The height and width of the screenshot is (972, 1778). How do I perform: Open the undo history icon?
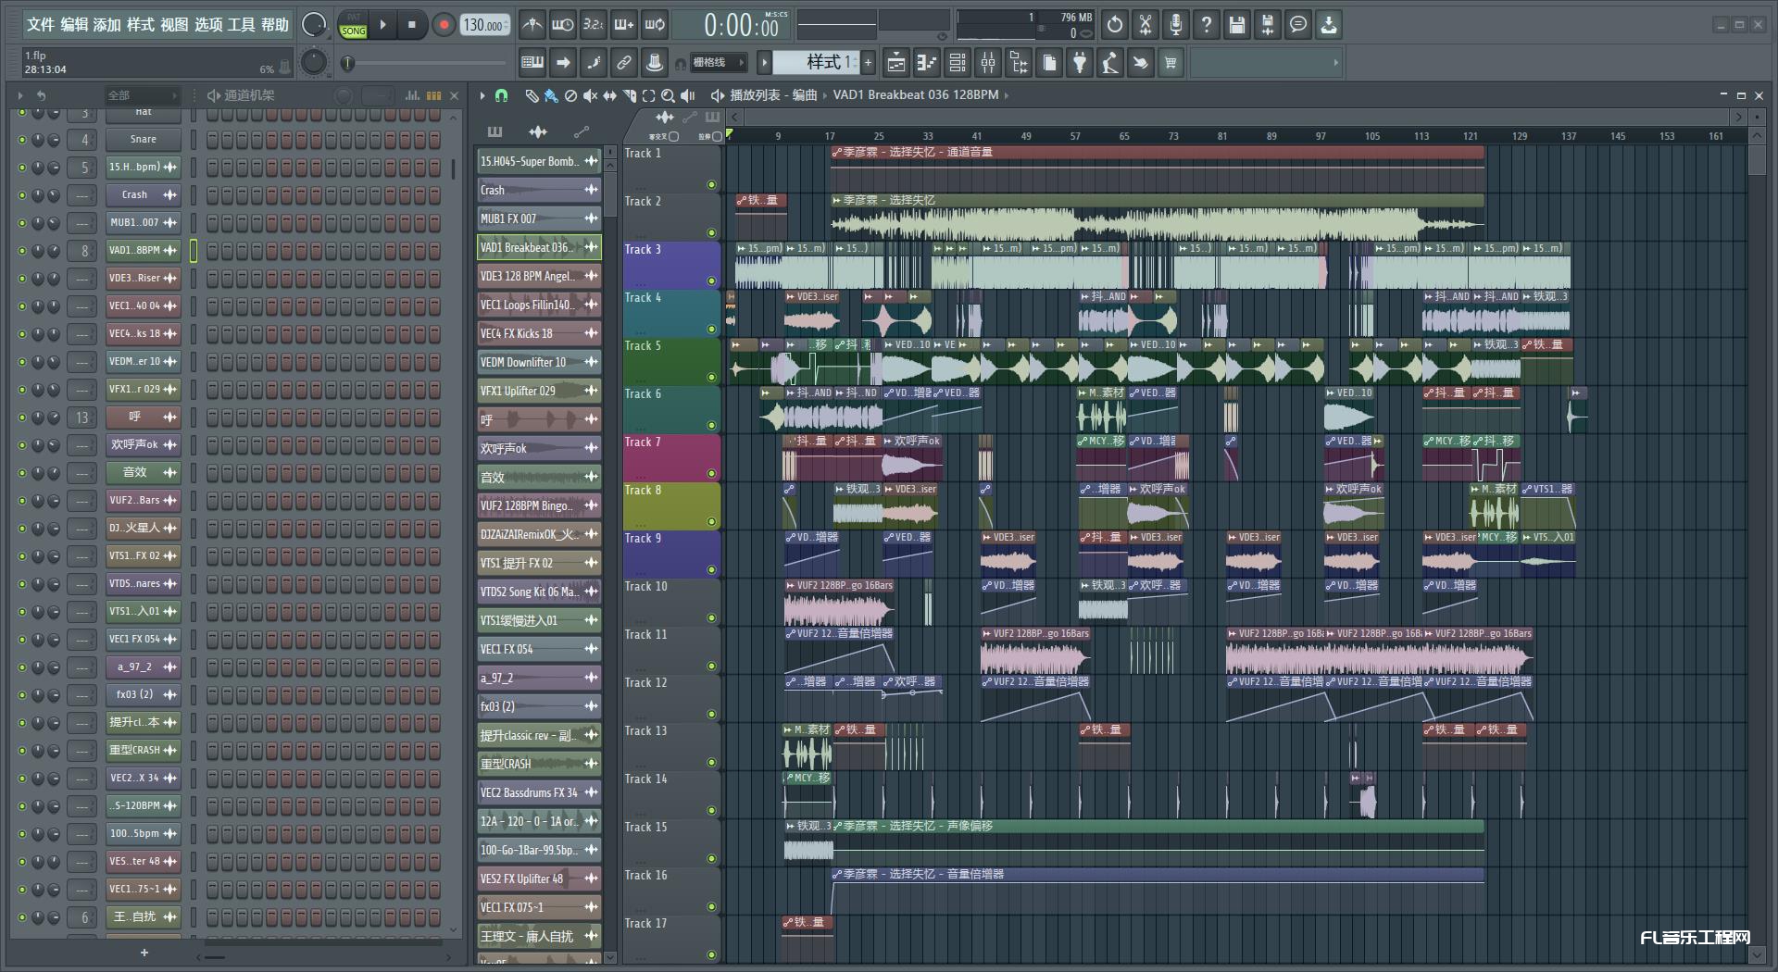click(1115, 25)
